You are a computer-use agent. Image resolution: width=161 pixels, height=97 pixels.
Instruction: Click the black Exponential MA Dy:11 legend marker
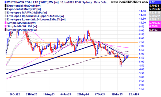6,6
